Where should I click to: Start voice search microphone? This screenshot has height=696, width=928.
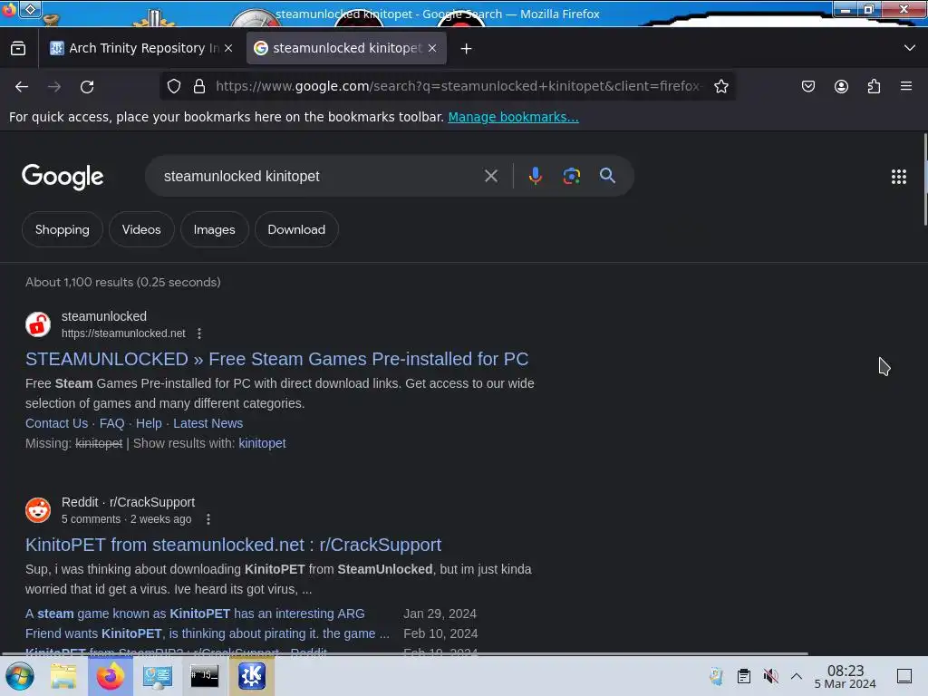[535, 176]
